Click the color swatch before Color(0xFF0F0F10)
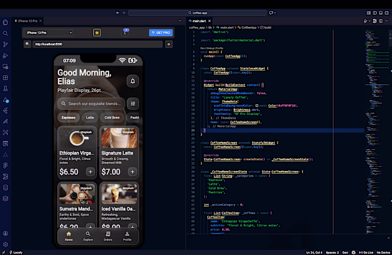Screen dimensions: 392x255 (256, 105)
